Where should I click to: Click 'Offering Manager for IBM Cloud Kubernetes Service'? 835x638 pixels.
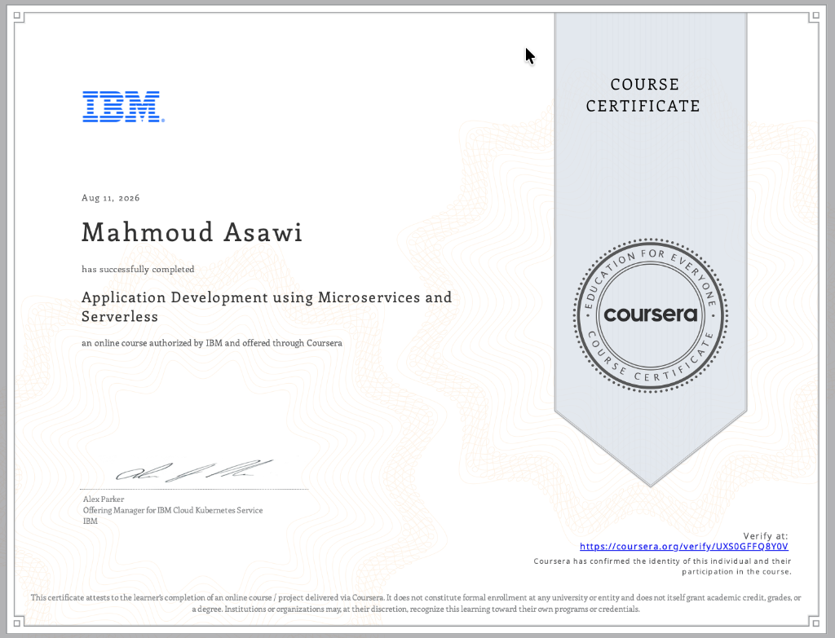(173, 510)
